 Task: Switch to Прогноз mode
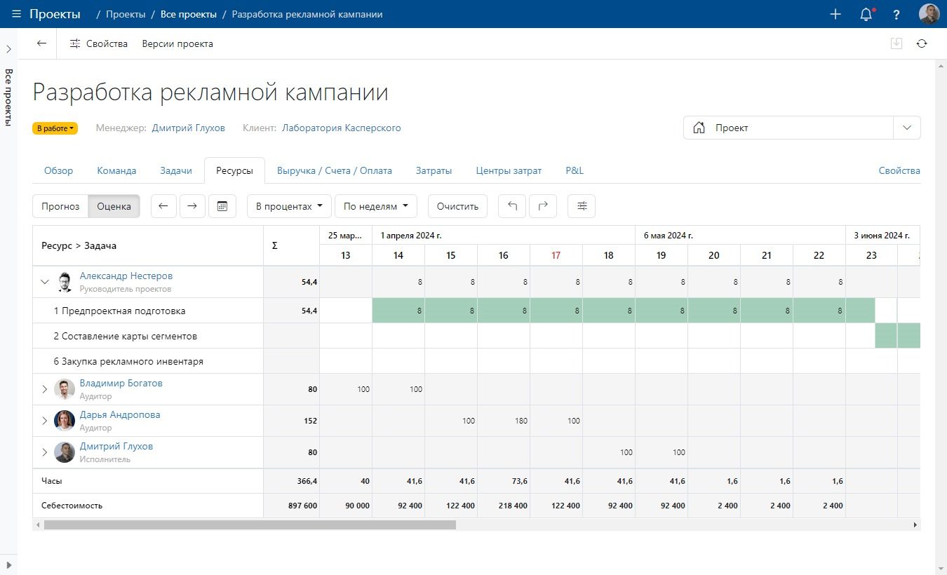(x=60, y=206)
